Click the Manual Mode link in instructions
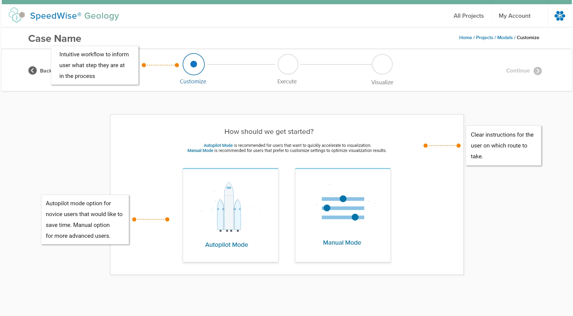573x316 pixels. [x=200, y=150]
